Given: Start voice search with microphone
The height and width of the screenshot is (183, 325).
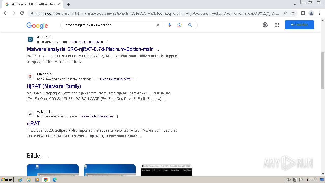Looking at the screenshot, I should pyautogui.click(x=169, y=25).
